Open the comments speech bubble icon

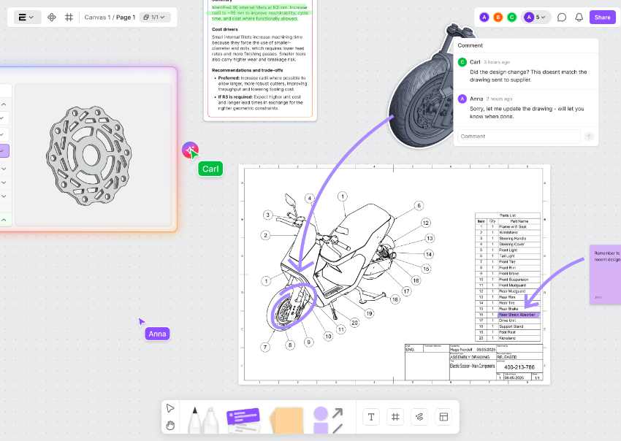(x=562, y=17)
